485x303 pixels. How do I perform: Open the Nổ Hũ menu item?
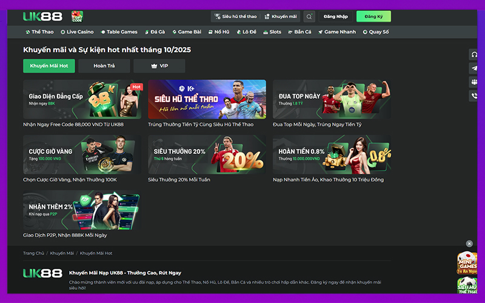coord(221,32)
